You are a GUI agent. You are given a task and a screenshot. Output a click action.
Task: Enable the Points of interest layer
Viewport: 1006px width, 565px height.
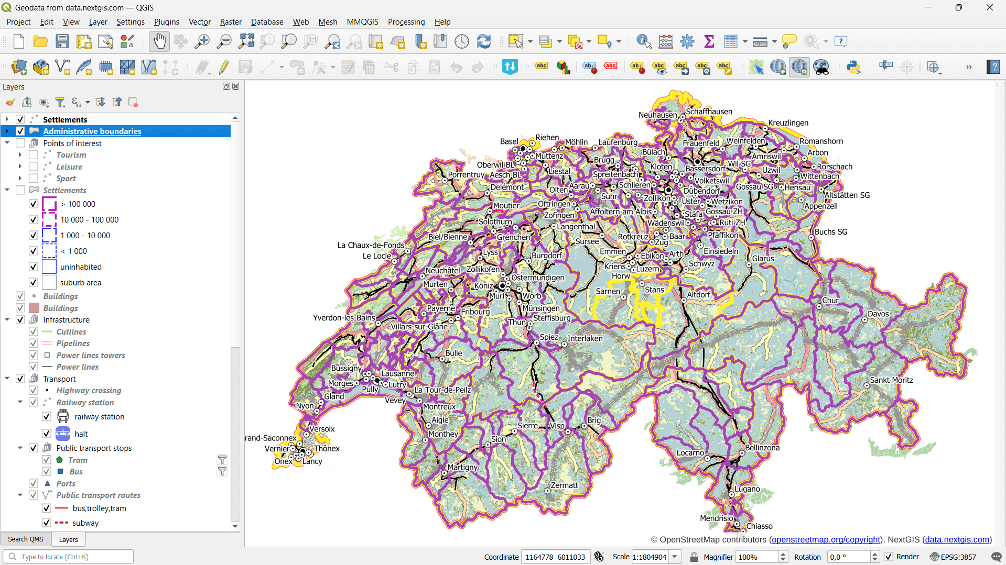point(20,143)
